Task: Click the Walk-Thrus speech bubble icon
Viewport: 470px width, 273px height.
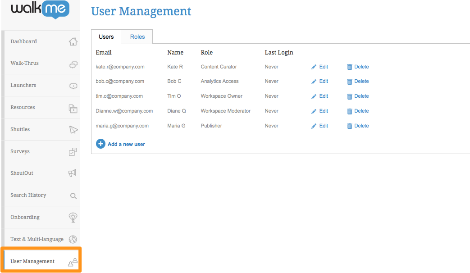Action: click(x=73, y=64)
